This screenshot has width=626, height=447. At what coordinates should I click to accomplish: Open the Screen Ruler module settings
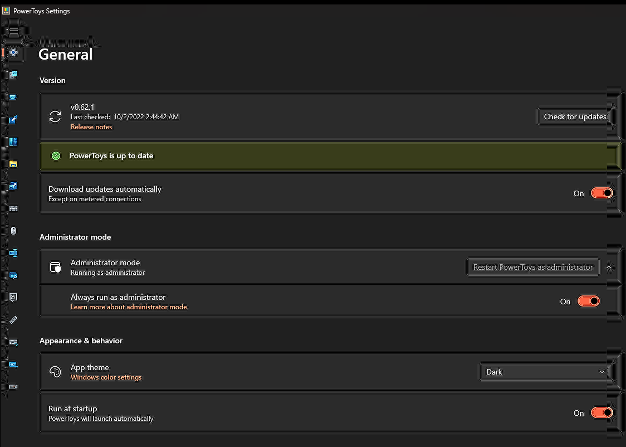pos(13,319)
